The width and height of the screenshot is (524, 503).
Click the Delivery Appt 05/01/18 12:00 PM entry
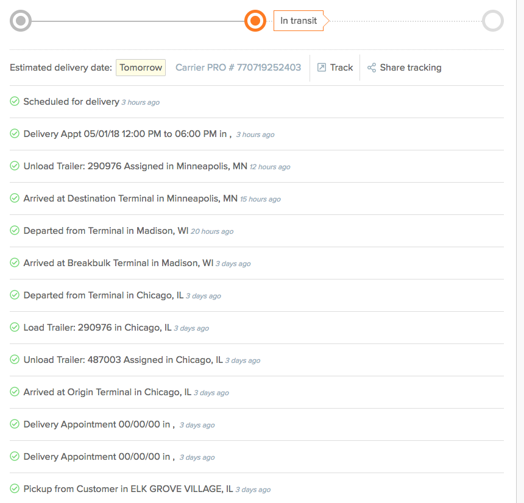click(128, 134)
